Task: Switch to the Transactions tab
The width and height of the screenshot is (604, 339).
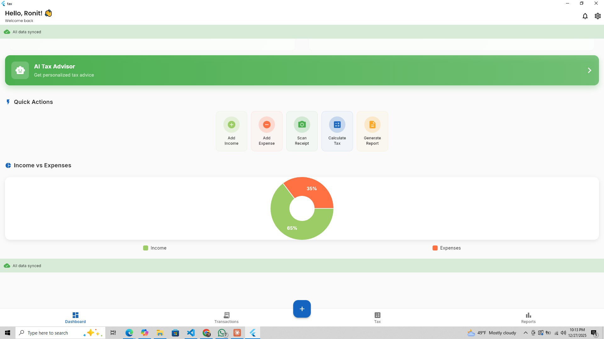Action: point(226,318)
